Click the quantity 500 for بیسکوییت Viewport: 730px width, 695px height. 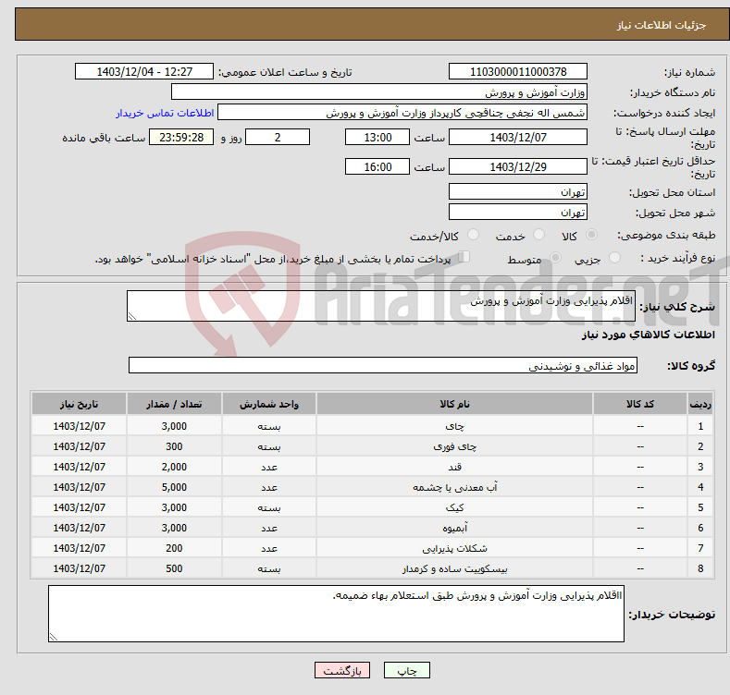(x=174, y=568)
